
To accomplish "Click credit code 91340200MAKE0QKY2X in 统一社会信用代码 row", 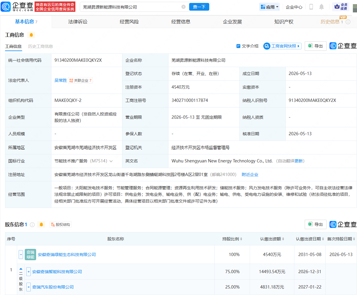I will coord(78,60).
